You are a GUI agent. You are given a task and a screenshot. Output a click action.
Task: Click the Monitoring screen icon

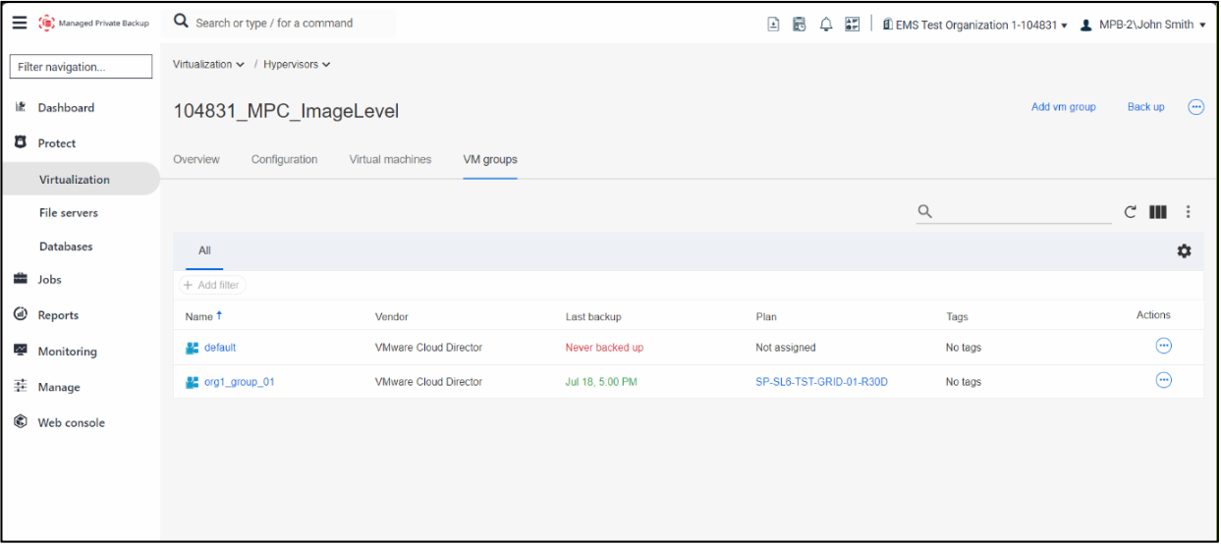20,351
